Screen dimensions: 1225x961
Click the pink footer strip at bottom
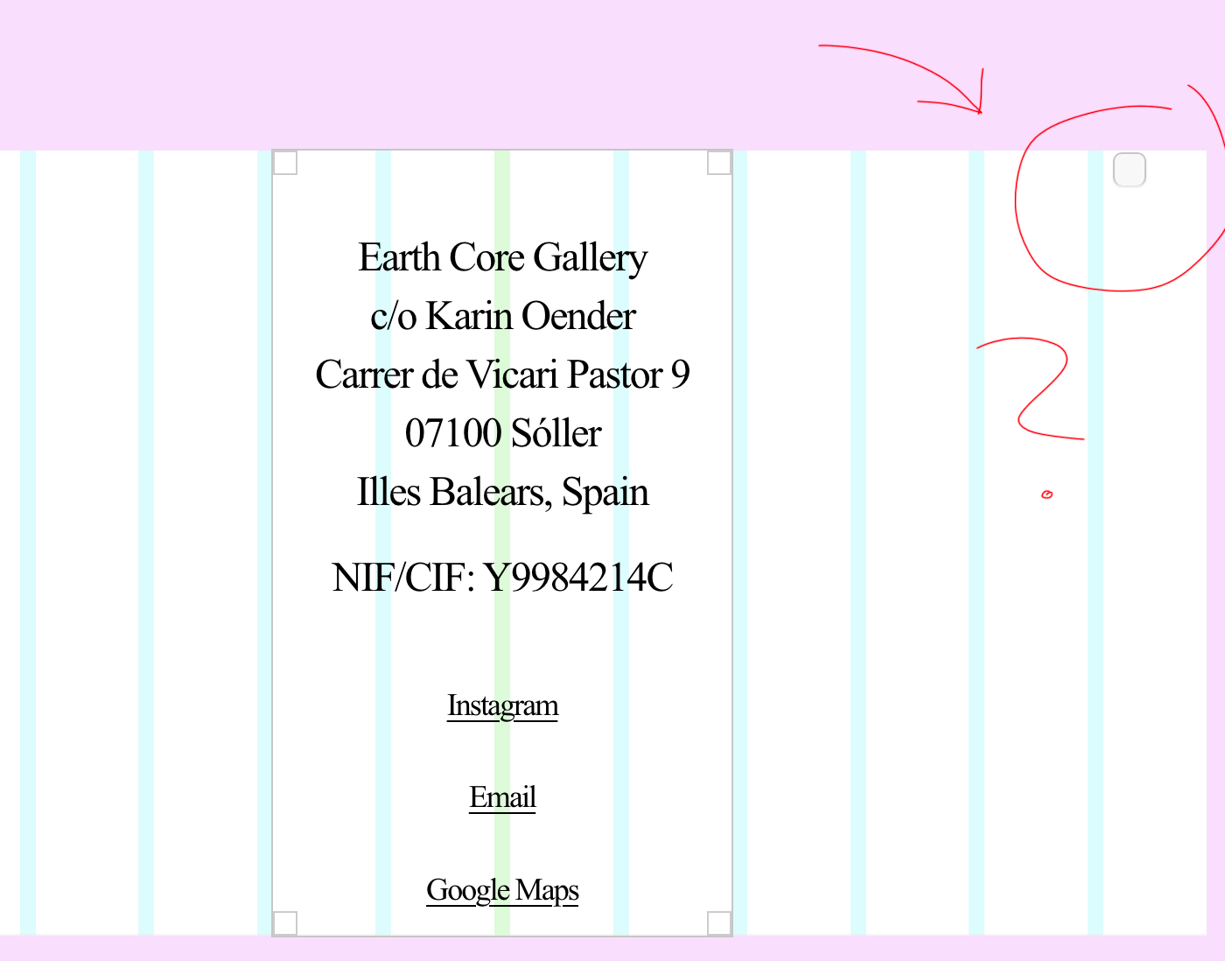click(x=612, y=949)
